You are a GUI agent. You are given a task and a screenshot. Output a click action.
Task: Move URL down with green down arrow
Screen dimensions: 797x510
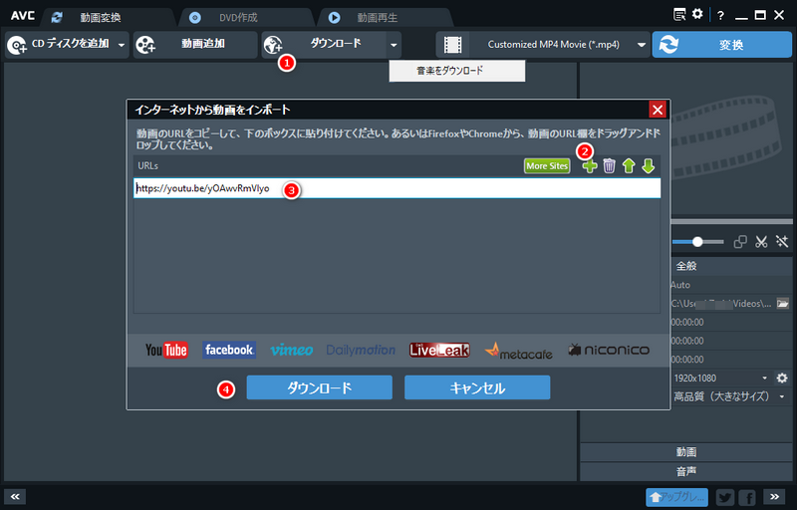[x=649, y=166]
